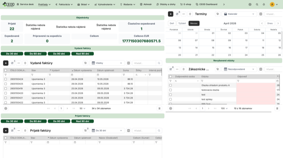
Task: Open grid settings gear under Vydané faktúry
Action: (x=6, y=109)
